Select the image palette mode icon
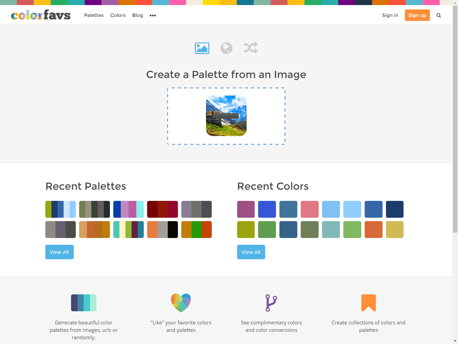Screen dimensions: 458x344 click(202, 48)
